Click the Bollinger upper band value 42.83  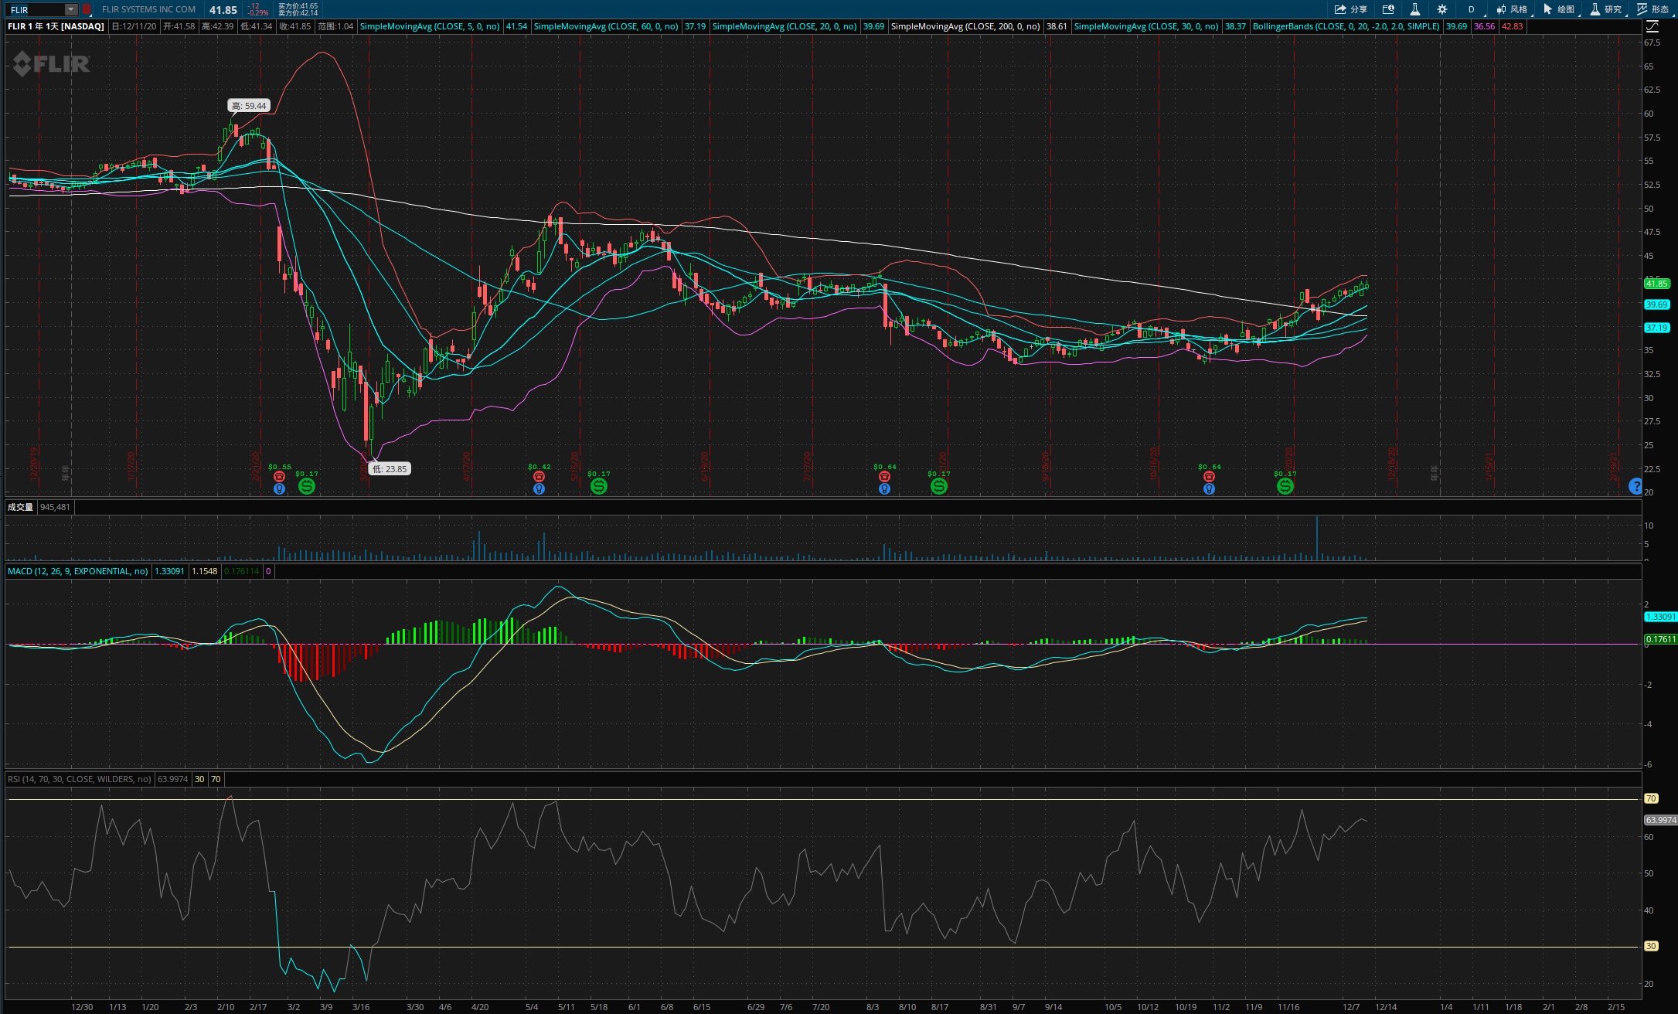click(1512, 26)
